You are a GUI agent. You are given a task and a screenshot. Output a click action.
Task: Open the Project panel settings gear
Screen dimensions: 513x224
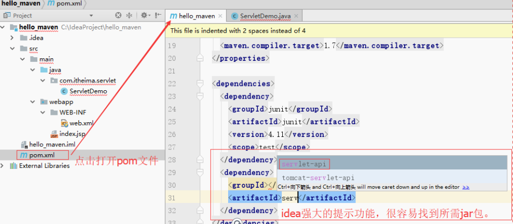(144, 15)
